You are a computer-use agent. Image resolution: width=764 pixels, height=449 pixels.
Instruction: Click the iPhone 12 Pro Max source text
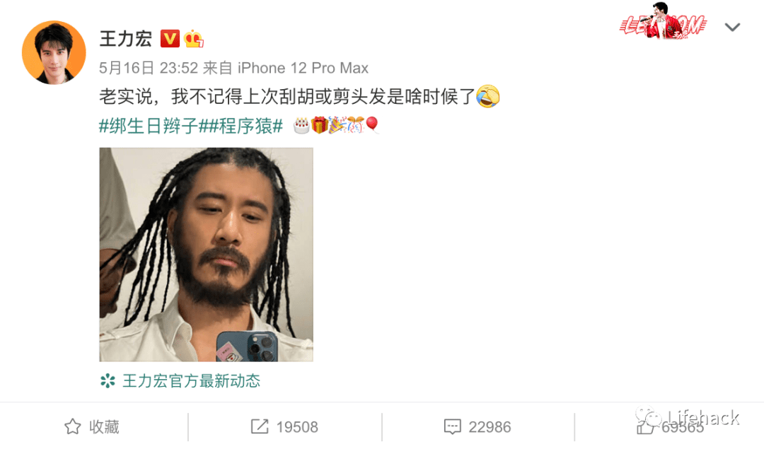click(x=303, y=68)
